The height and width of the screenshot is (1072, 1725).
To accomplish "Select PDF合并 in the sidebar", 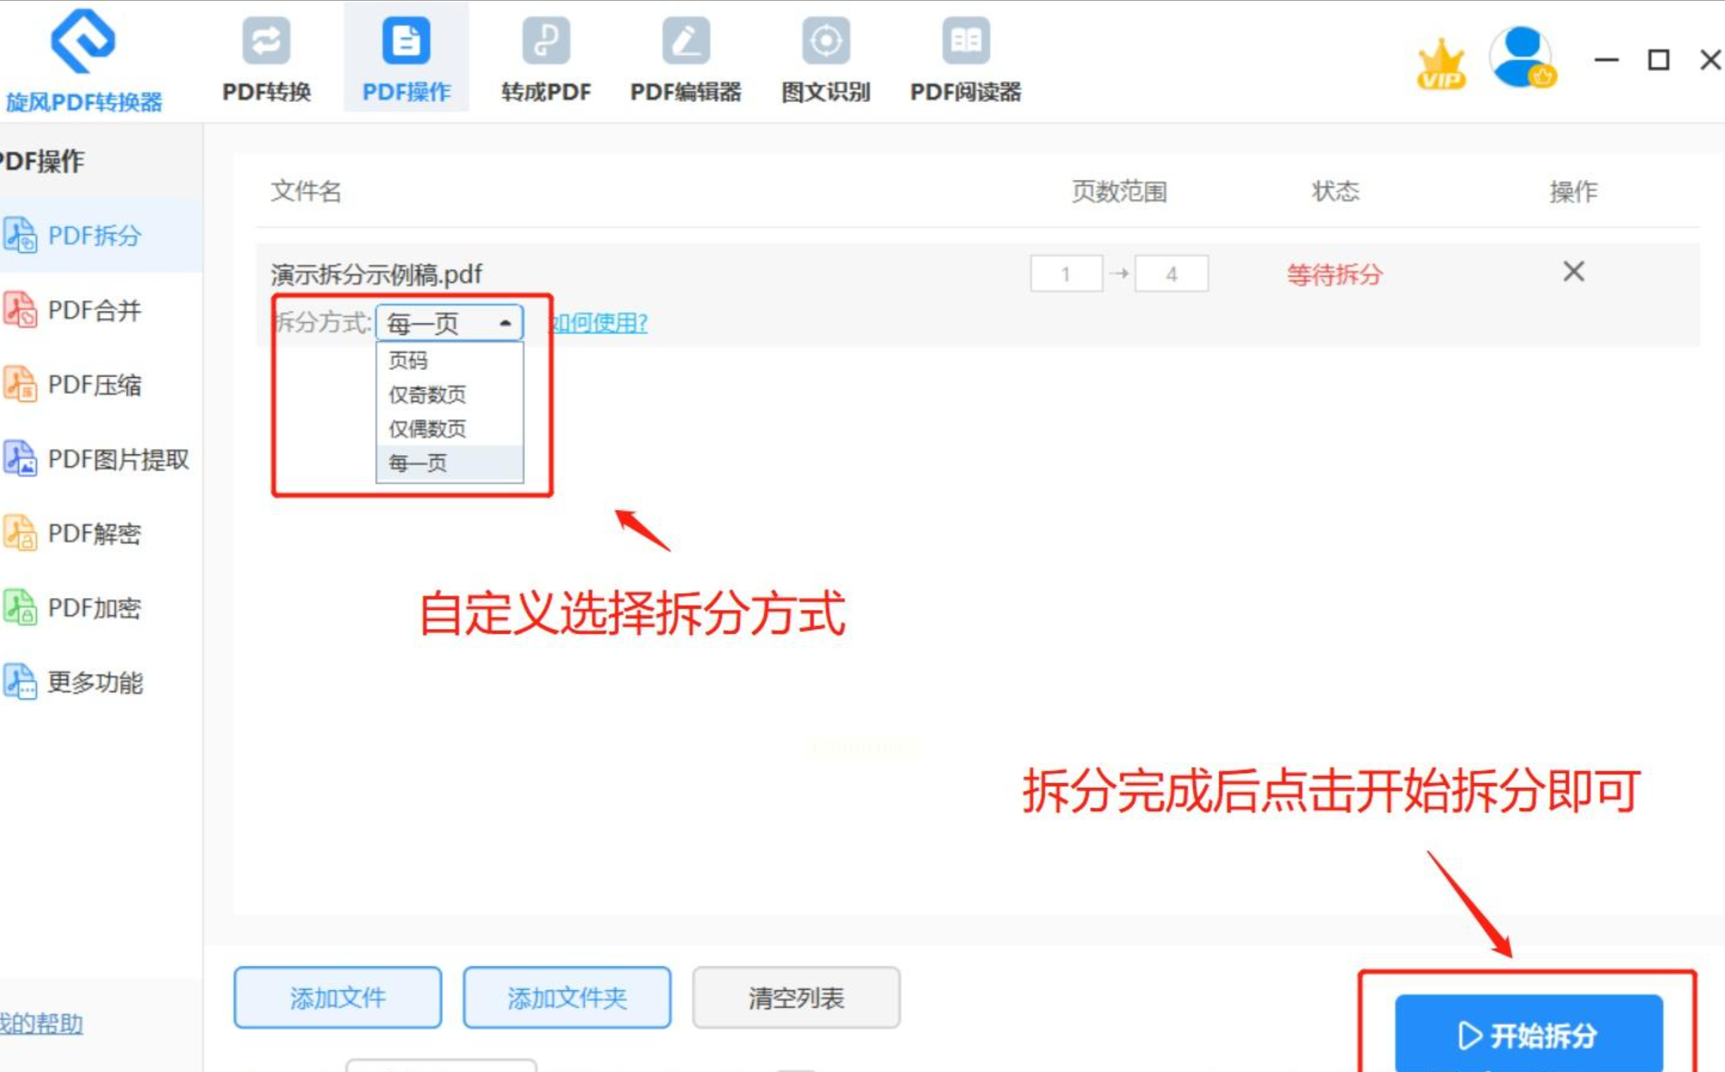I will pos(94,310).
